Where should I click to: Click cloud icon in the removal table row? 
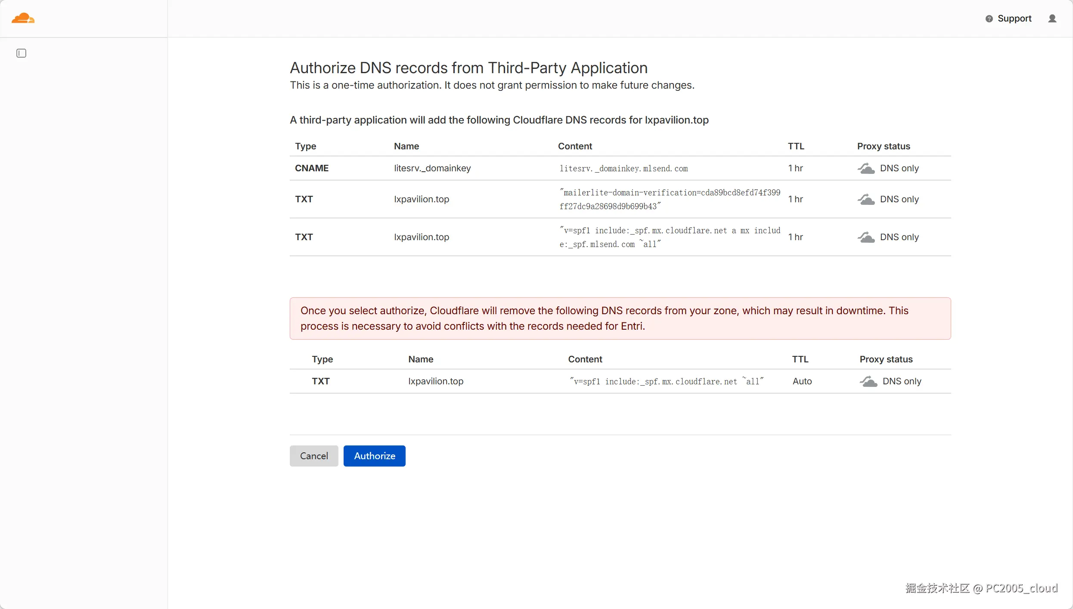click(x=868, y=381)
